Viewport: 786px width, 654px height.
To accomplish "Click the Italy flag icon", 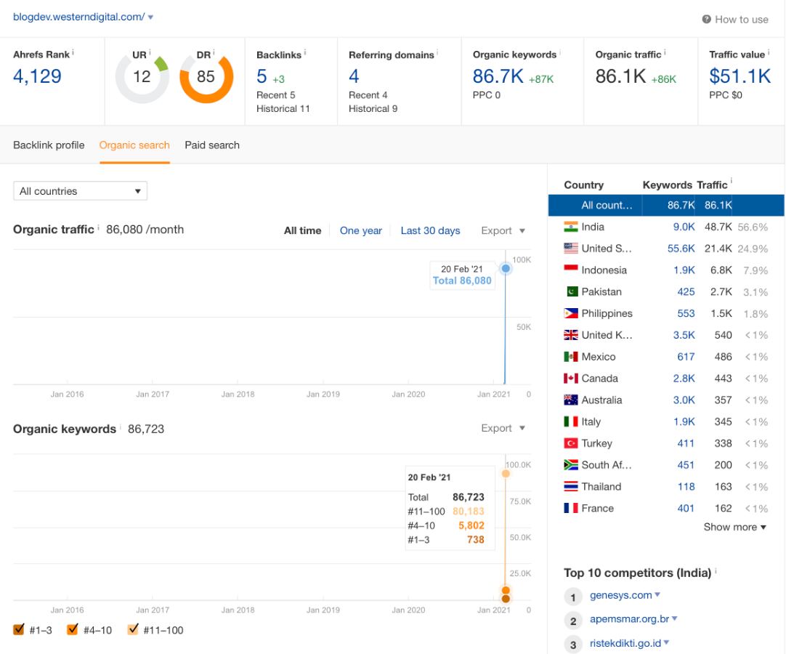I will coord(570,421).
